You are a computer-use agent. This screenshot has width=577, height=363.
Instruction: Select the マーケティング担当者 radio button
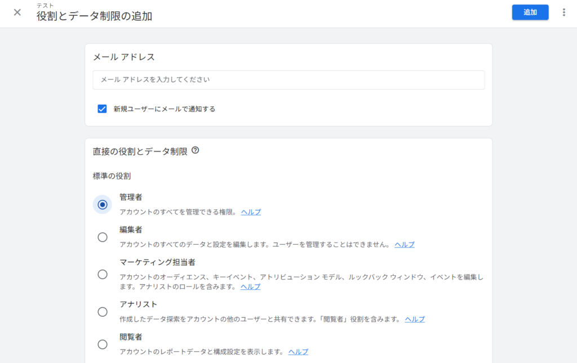tap(103, 275)
